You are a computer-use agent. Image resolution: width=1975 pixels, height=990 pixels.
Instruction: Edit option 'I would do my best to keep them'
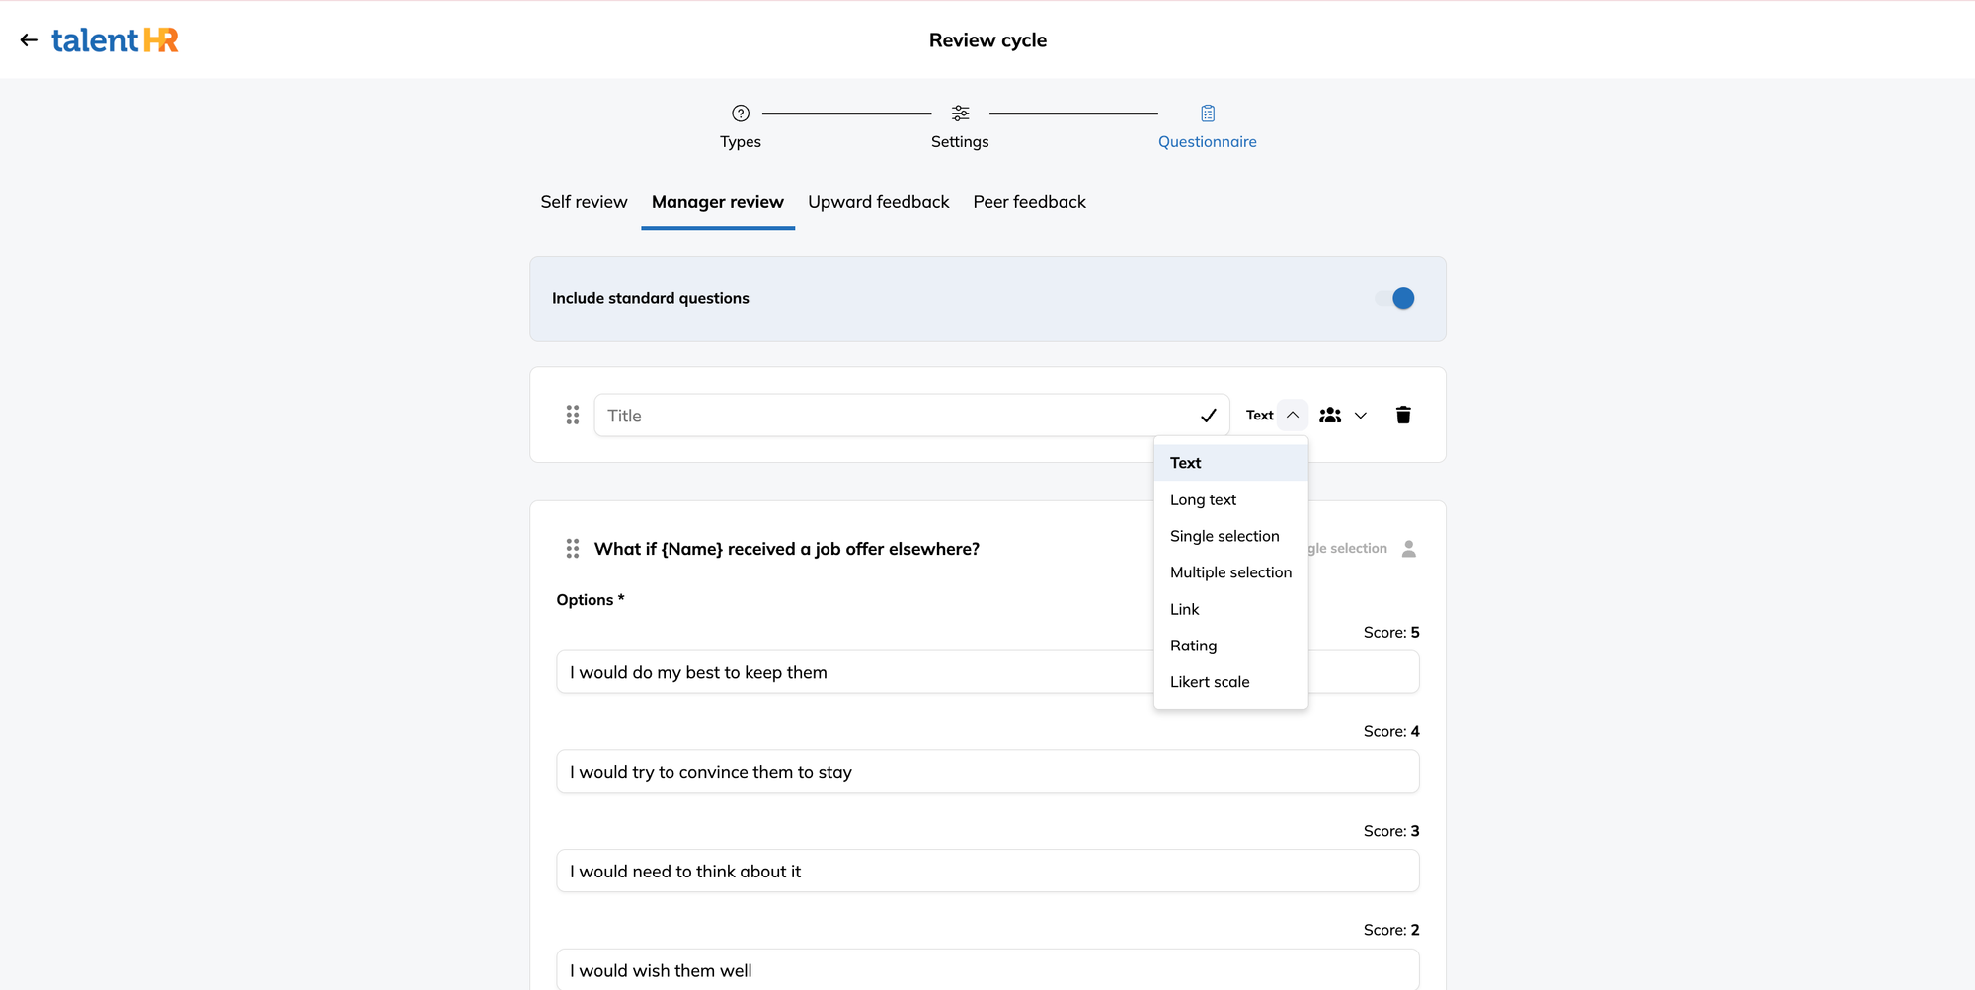[x=987, y=672]
